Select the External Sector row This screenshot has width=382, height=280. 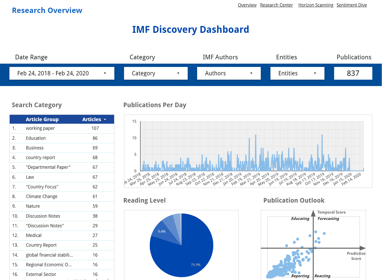click(x=62, y=274)
